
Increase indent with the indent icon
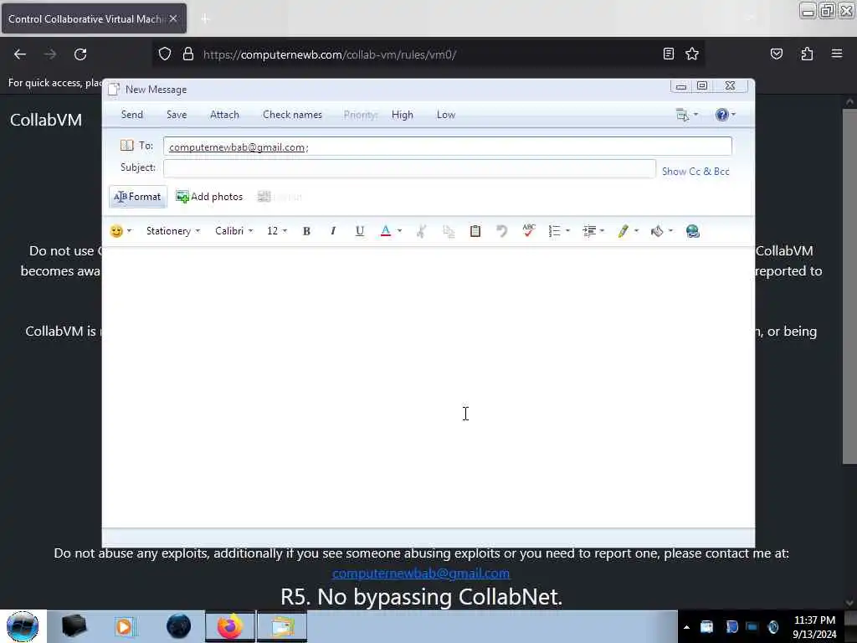pos(589,231)
